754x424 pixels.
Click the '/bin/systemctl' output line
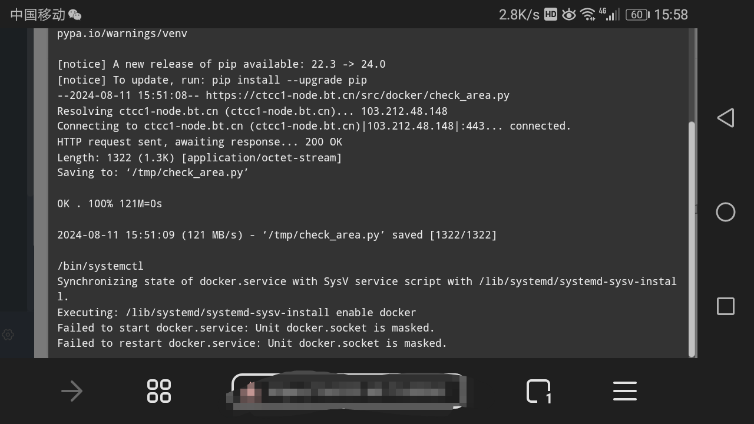coord(100,266)
